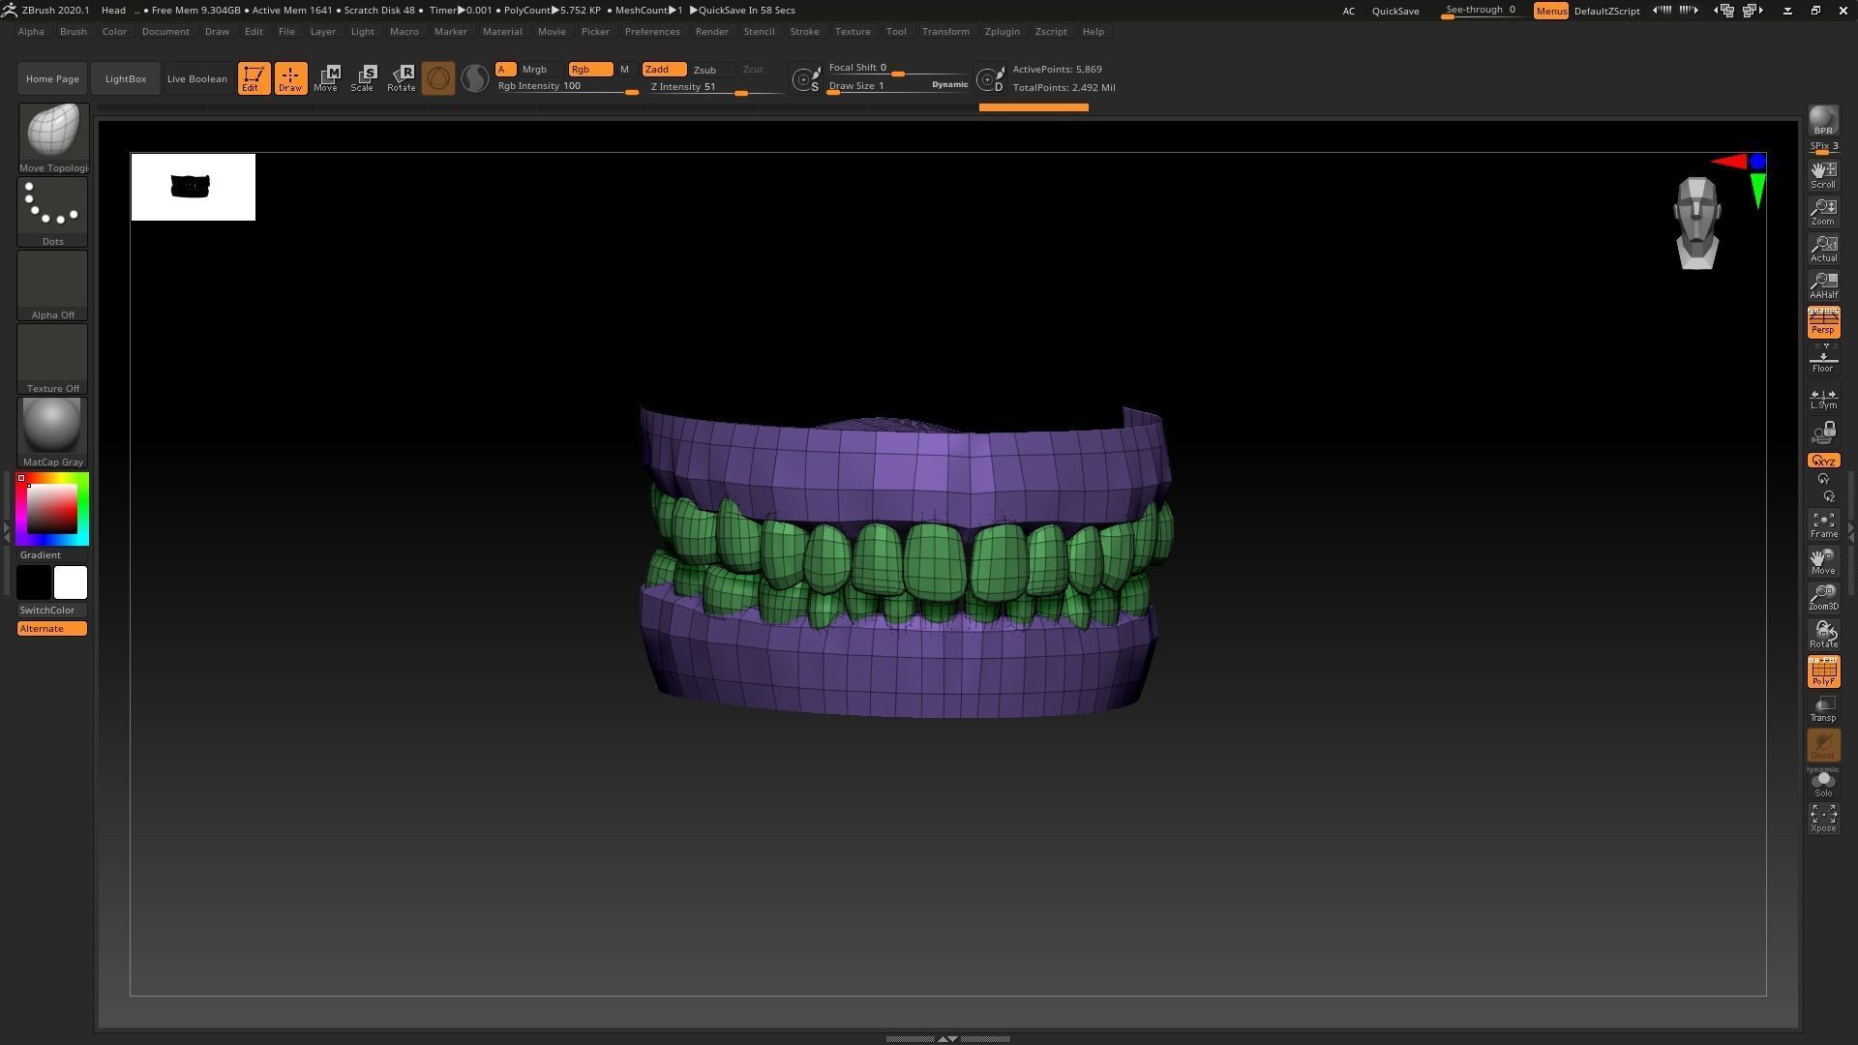
Task: Open the Alpha Off selector
Action: click(52, 280)
